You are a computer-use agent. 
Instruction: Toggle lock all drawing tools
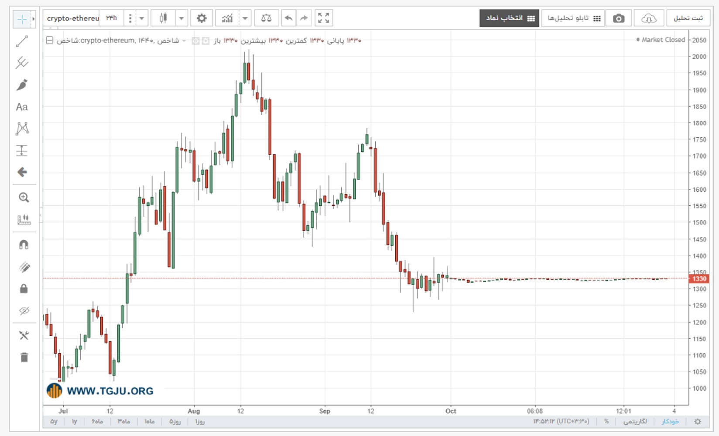24,289
